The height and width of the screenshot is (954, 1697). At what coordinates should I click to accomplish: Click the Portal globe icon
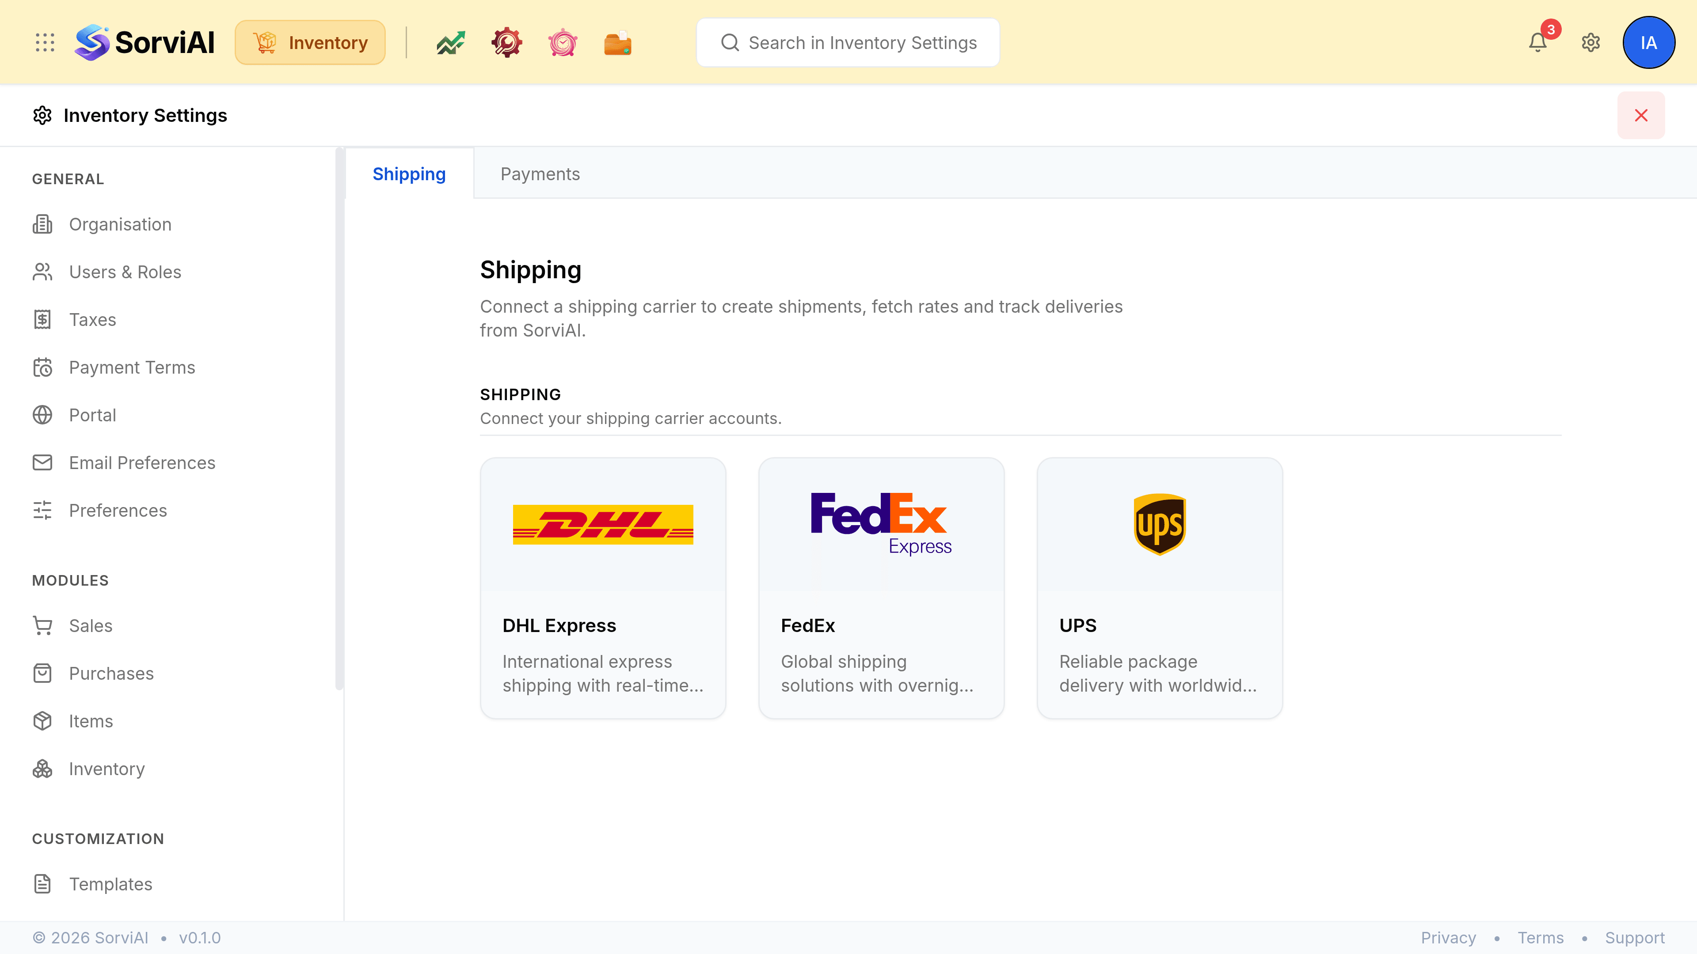coord(42,416)
